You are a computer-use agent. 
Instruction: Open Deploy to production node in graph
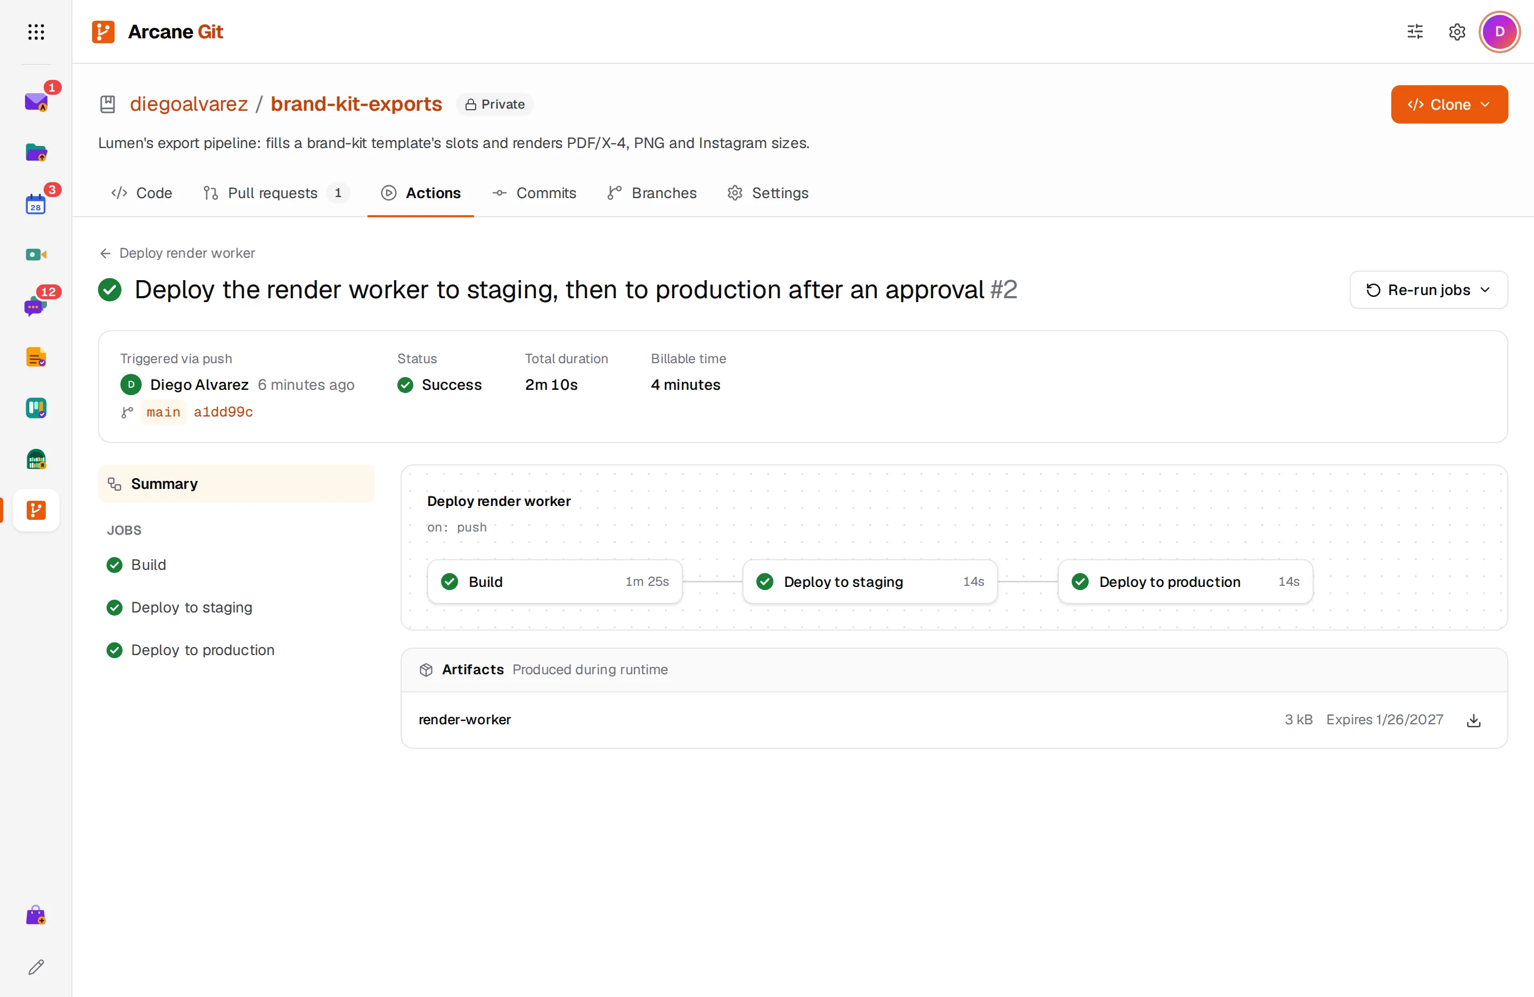(x=1185, y=581)
